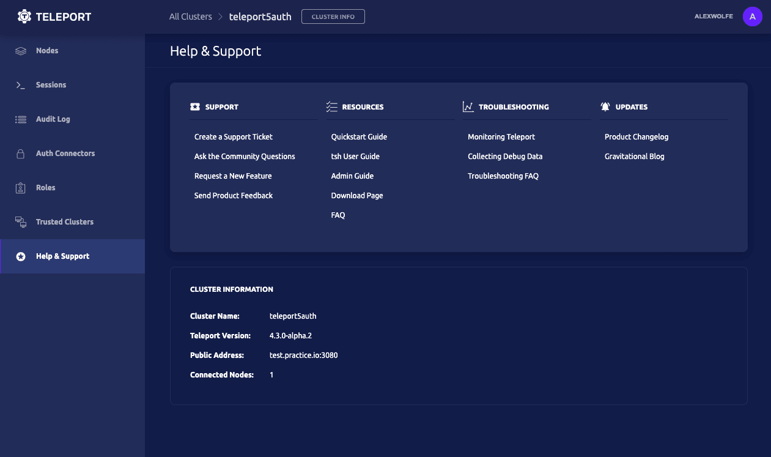Click the Help & Support lifesaver icon
The image size is (771, 457).
21,256
